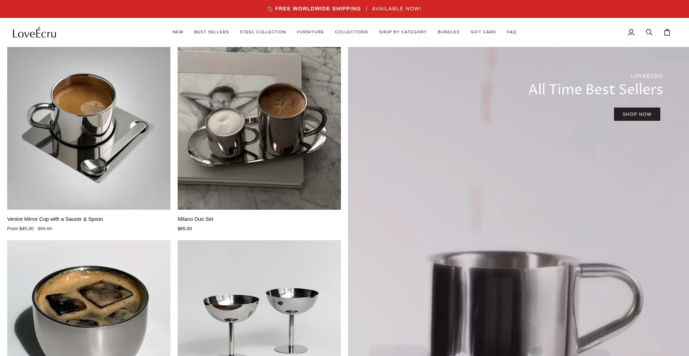Click the SHOP NOW button
The image size is (689, 356).
coord(637,114)
